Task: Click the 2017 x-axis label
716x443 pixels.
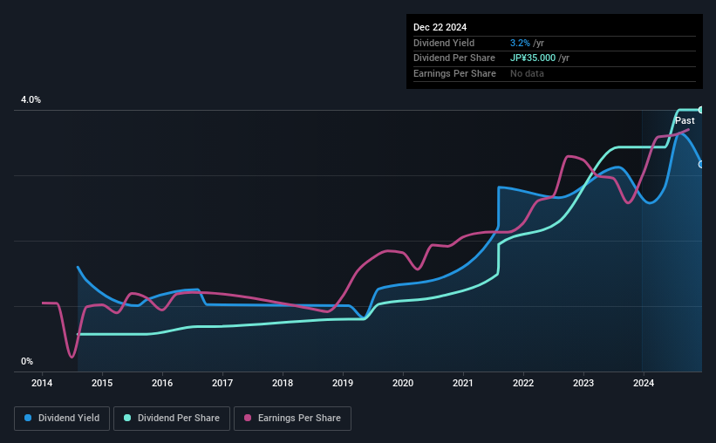Action: point(222,383)
